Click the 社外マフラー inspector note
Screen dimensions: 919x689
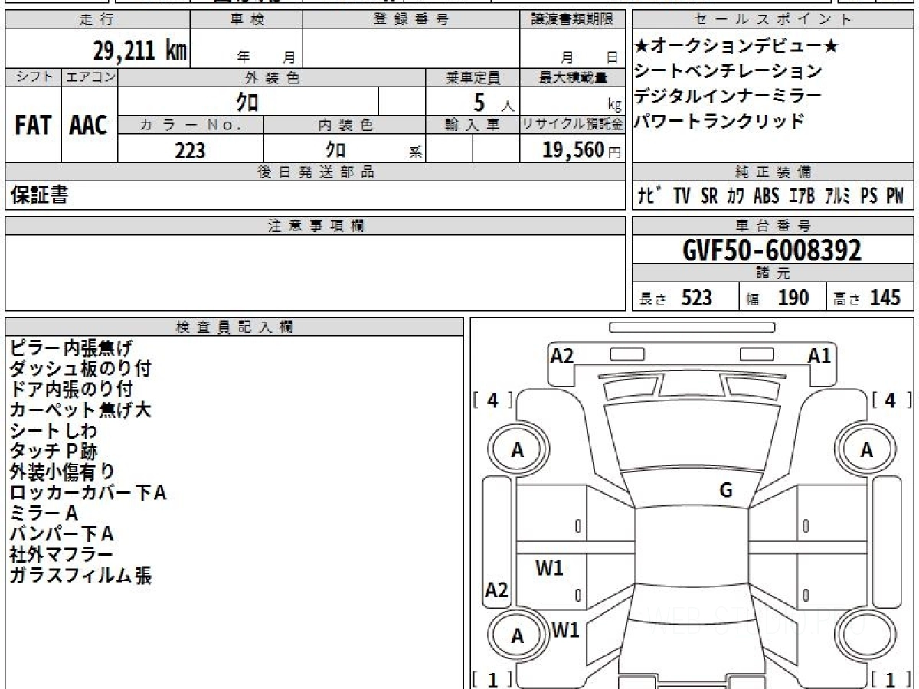click(x=61, y=554)
